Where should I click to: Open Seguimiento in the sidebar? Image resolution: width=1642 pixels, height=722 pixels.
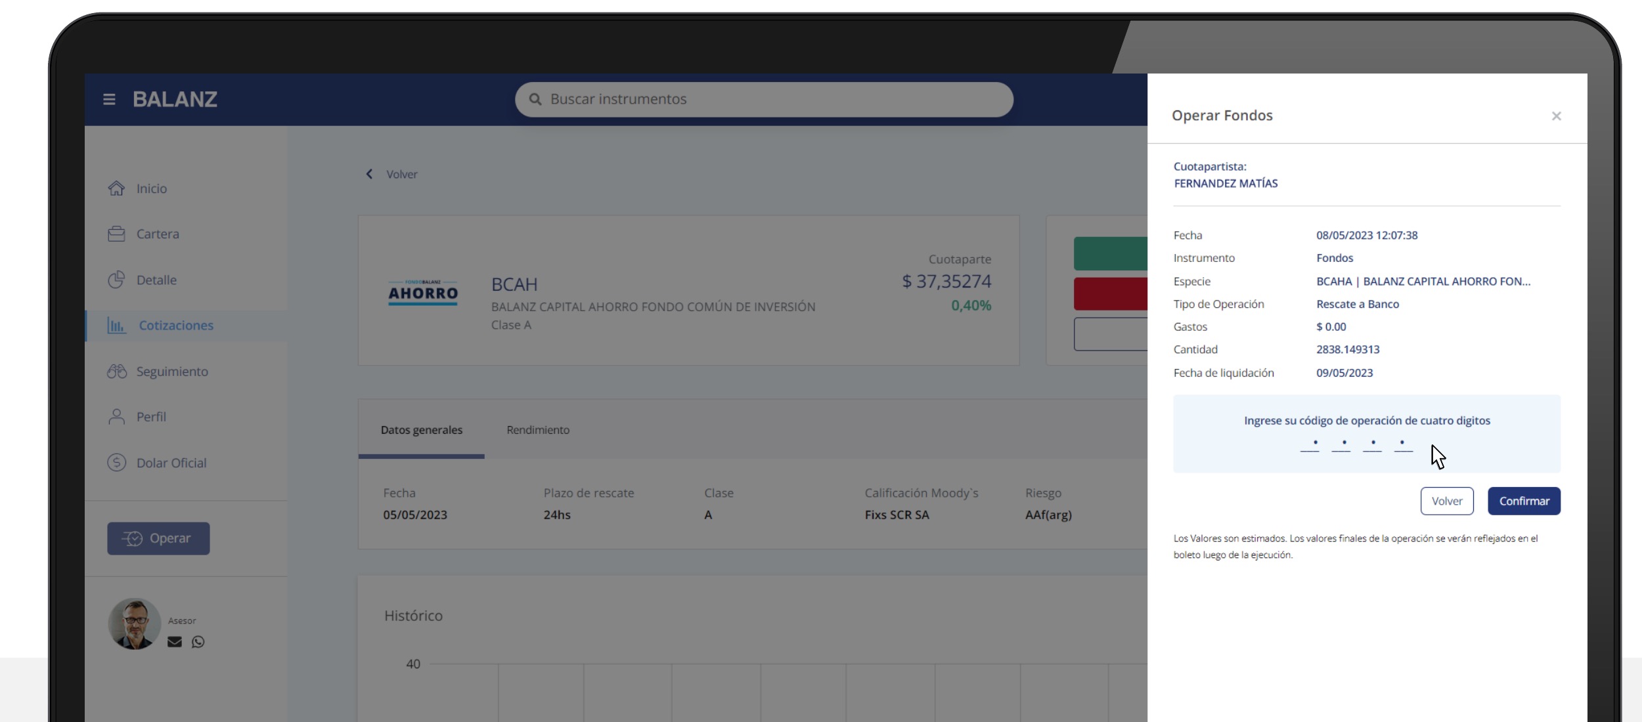coord(172,372)
